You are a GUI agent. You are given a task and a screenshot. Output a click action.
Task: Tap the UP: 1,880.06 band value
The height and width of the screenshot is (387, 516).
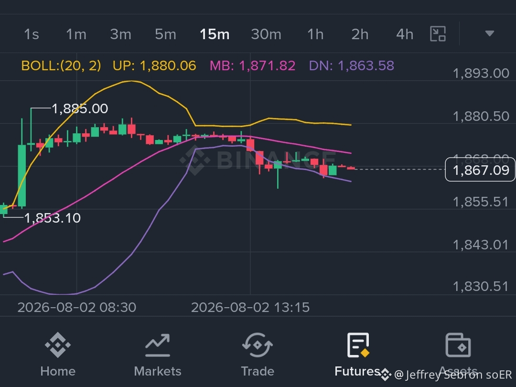154,66
